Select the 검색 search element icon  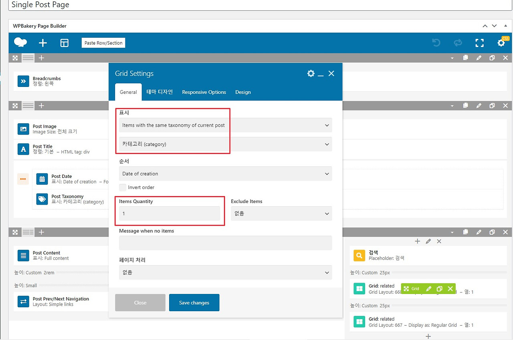(x=360, y=255)
